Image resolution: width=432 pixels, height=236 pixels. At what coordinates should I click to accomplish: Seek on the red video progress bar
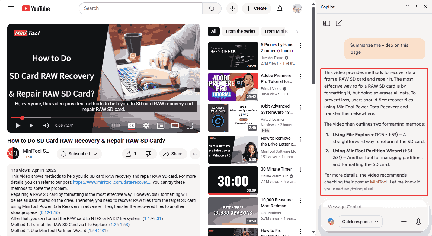104,118
